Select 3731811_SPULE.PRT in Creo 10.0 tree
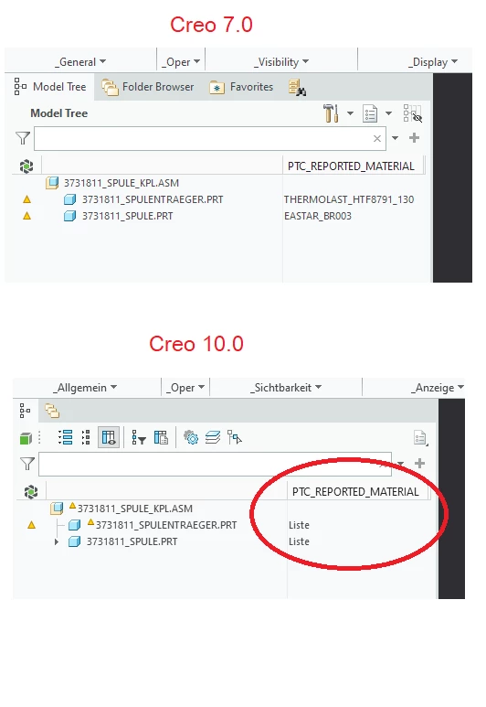The image size is (486, 707). point(132,541)
